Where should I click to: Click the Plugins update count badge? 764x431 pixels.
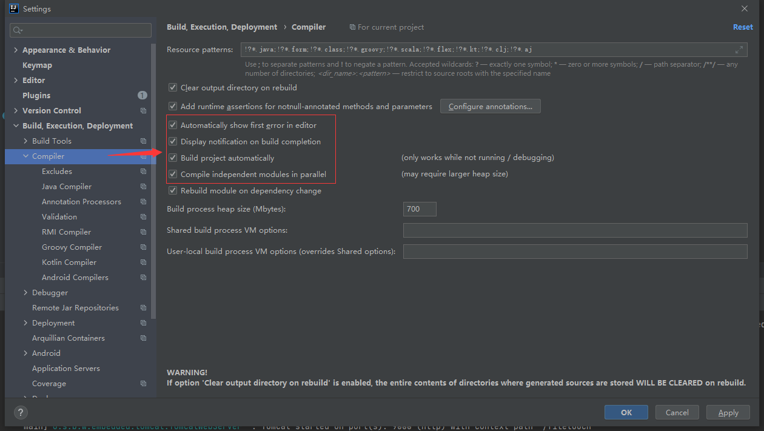pos(142,95)
